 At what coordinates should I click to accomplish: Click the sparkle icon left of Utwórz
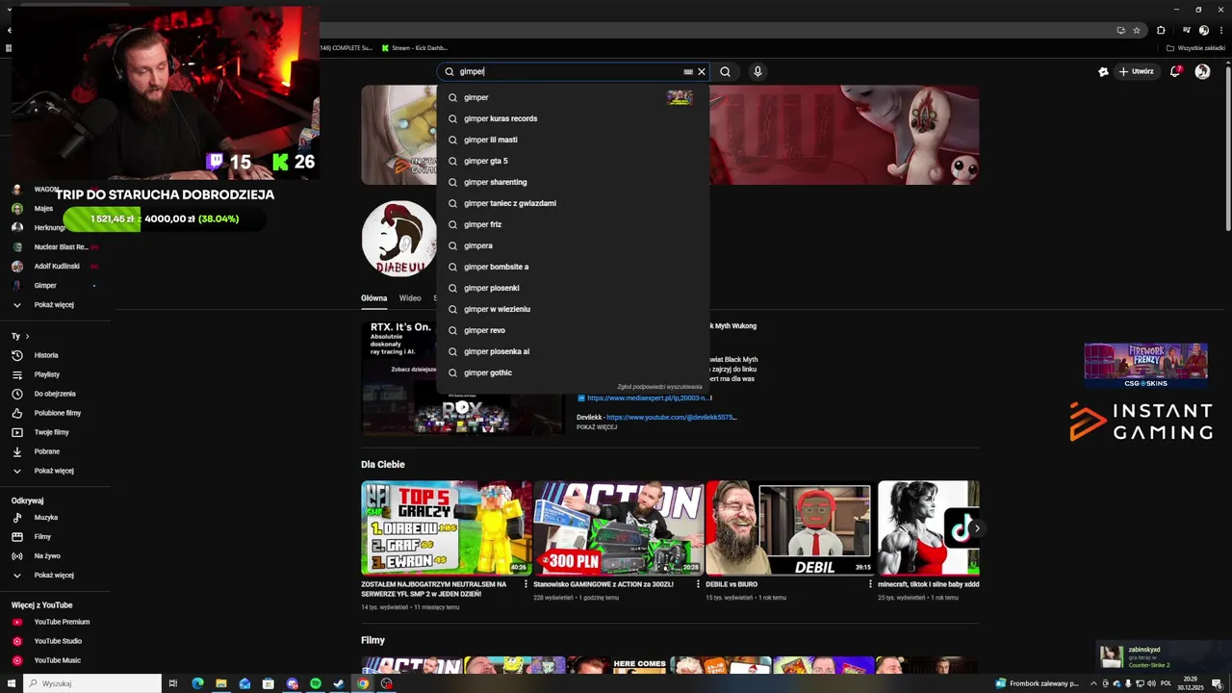(x=1103, y=71)
